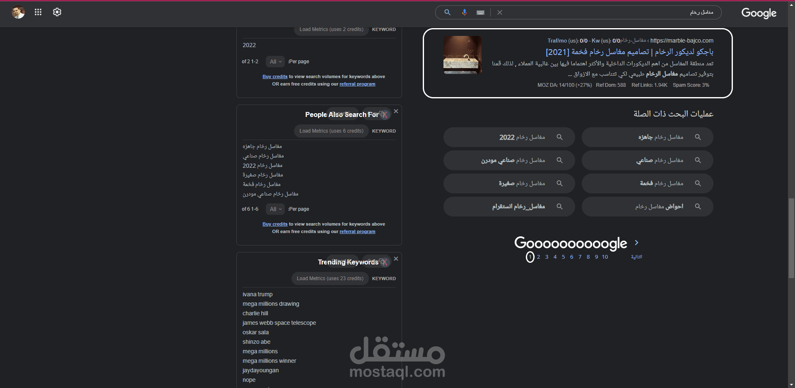Open the باجكو لديكور الرخام result title
The image size is (795, 388).
(x=629, y=52)
